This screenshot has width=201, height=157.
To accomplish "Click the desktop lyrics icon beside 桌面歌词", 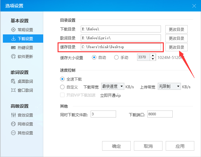I will tap(13, 81).
